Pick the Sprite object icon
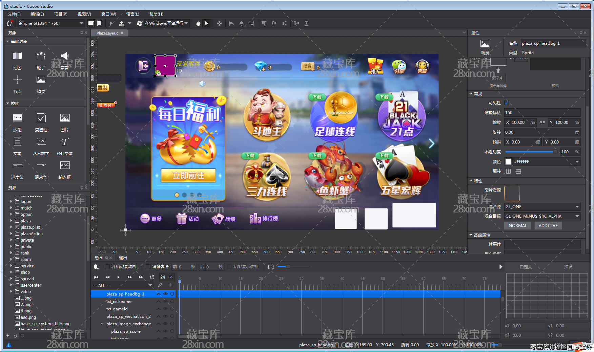The height and width of the screenshot is (352, 594). [x=41, y=80]
